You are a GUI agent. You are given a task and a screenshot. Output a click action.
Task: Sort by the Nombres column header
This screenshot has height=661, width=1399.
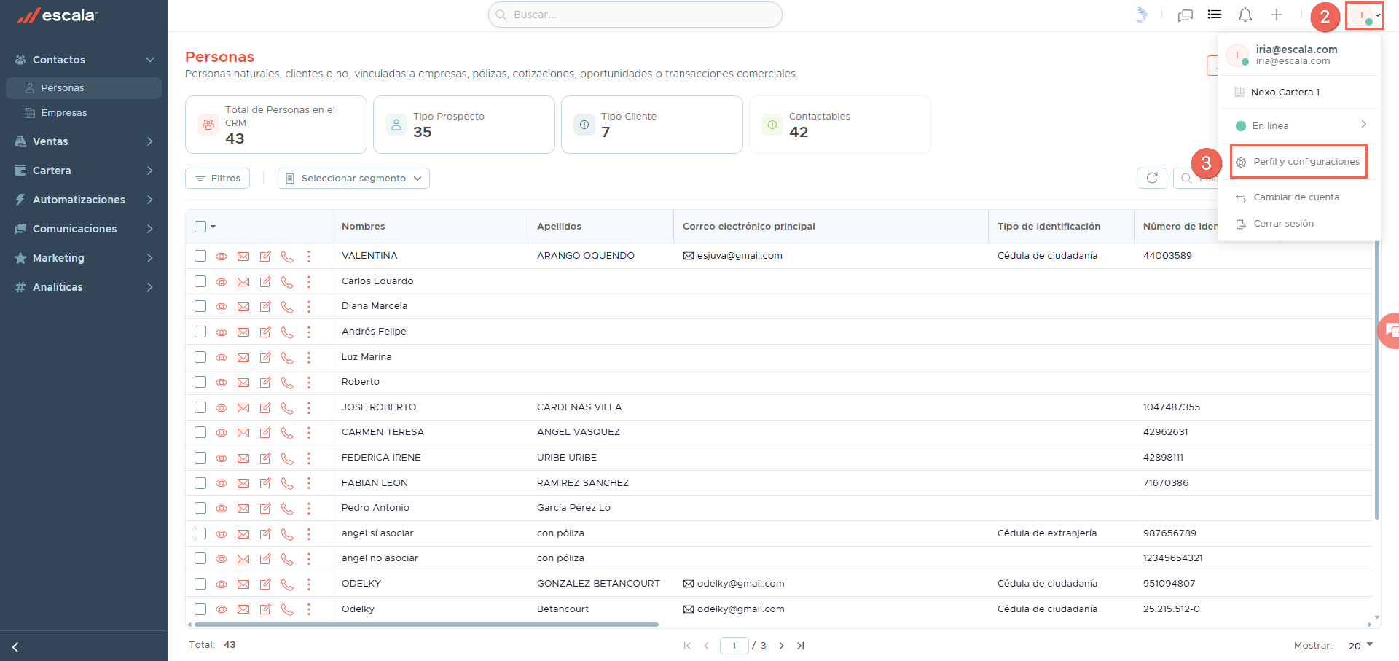tap(364, 227)
